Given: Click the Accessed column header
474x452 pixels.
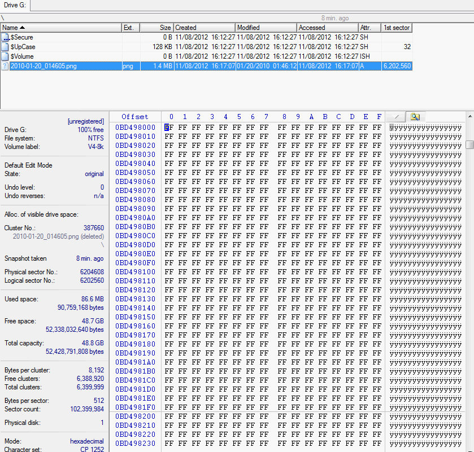Looking at the screenshot, I should point(327,28).
